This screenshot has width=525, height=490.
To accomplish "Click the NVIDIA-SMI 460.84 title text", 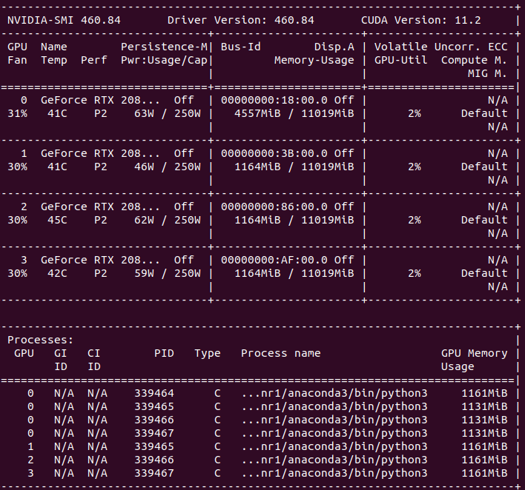I will (64, 20).
